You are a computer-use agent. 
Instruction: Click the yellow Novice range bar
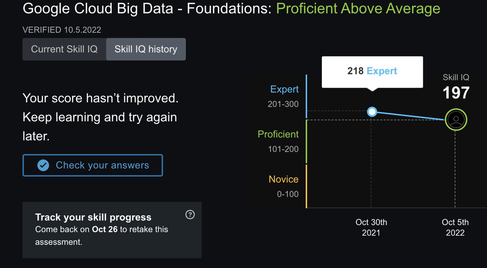306,186
